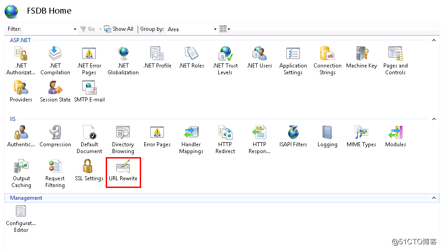Viewport: 441px width, 250px height.
Task: Open IIS Authentication feature
Action: (21, 136)
